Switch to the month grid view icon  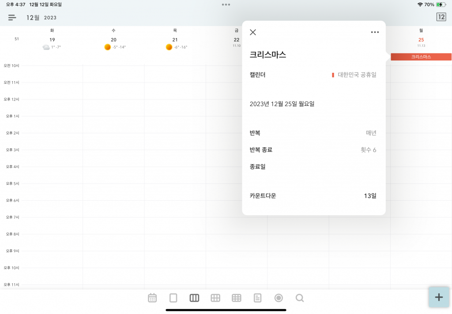pyautogui.click(x=237, y=298)
